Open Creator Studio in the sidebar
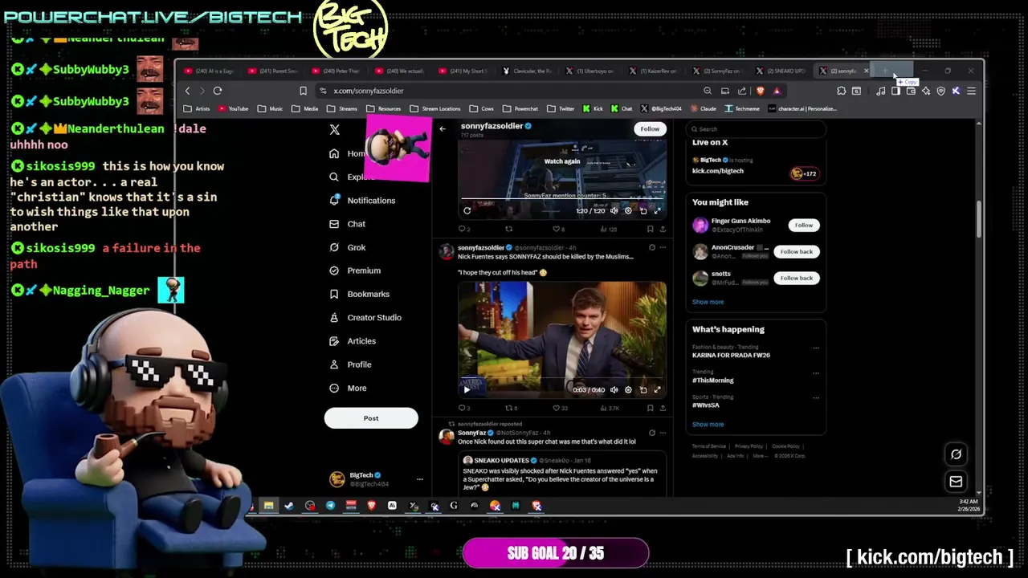 (365, 318)
